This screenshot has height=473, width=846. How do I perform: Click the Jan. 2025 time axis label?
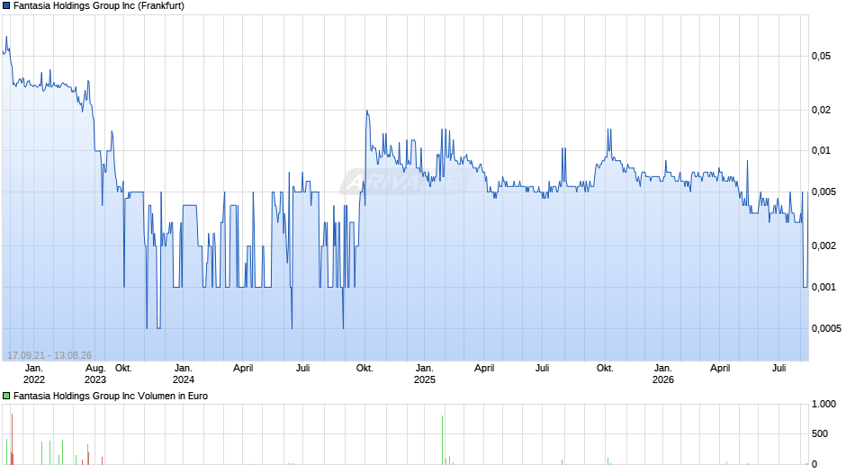(x=425, y=374)
